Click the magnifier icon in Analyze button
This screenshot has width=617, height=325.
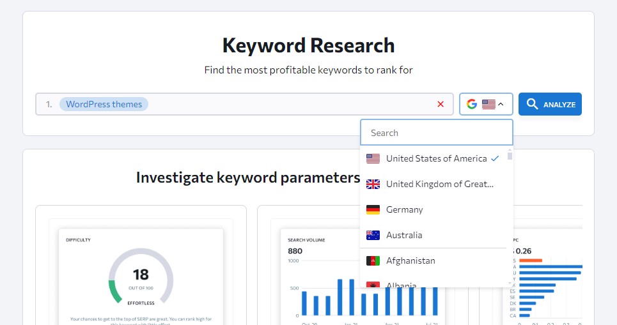532,103
